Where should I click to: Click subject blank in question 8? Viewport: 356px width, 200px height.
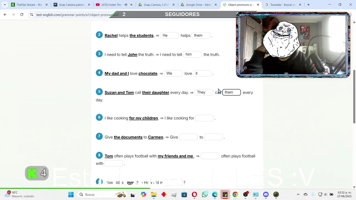[210, 156]
